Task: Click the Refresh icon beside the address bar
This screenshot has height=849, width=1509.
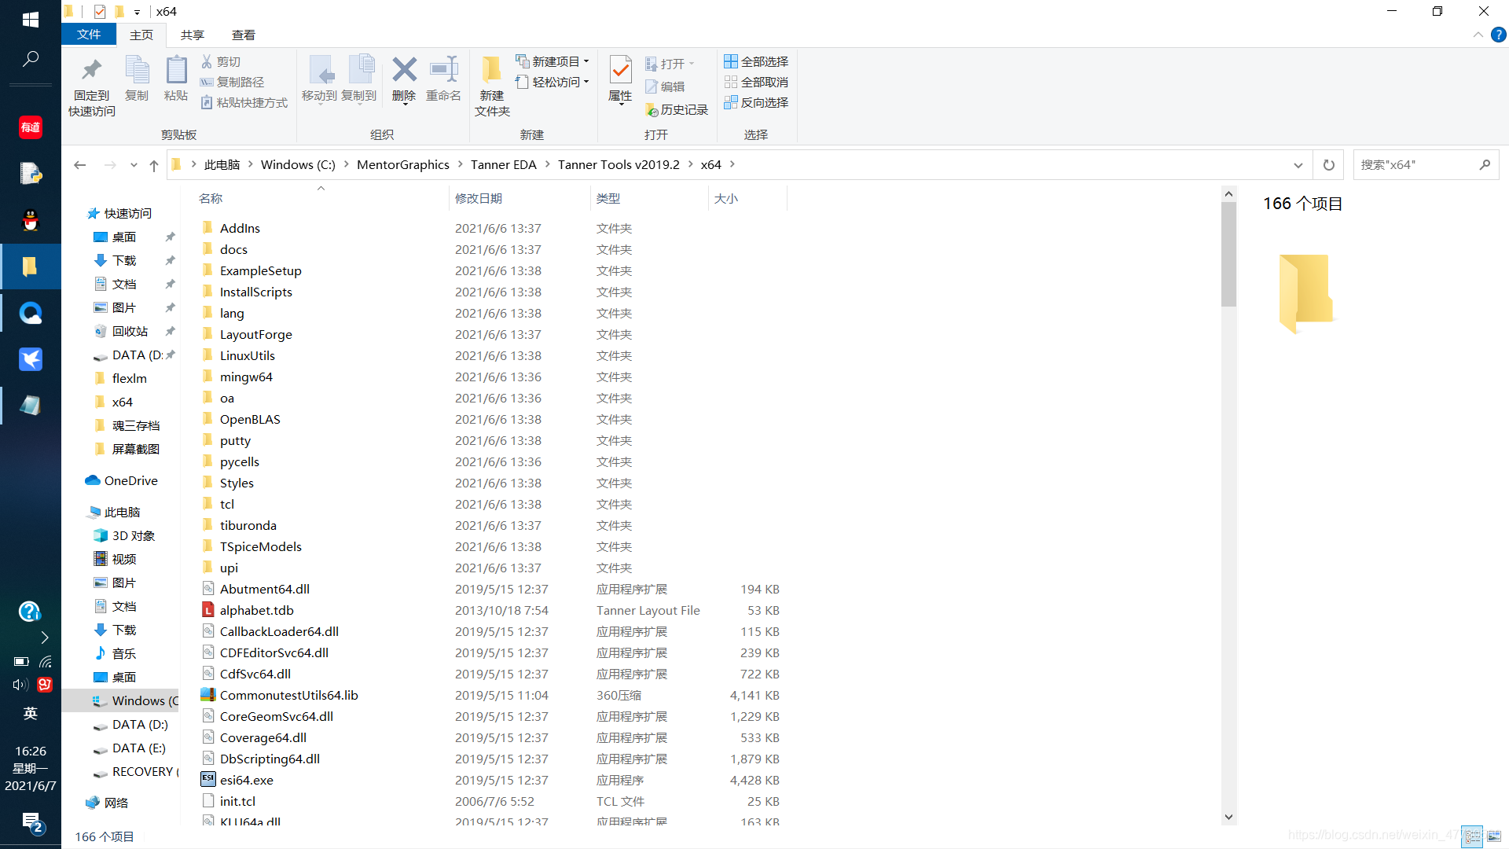Action: pyautogui.click(x=1328, y=165)
